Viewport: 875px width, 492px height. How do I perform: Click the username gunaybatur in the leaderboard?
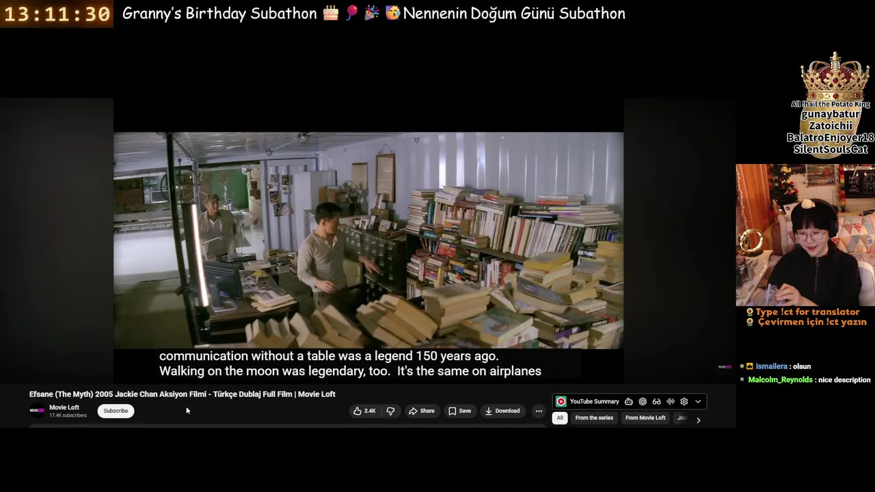click(x=831, y=115)
